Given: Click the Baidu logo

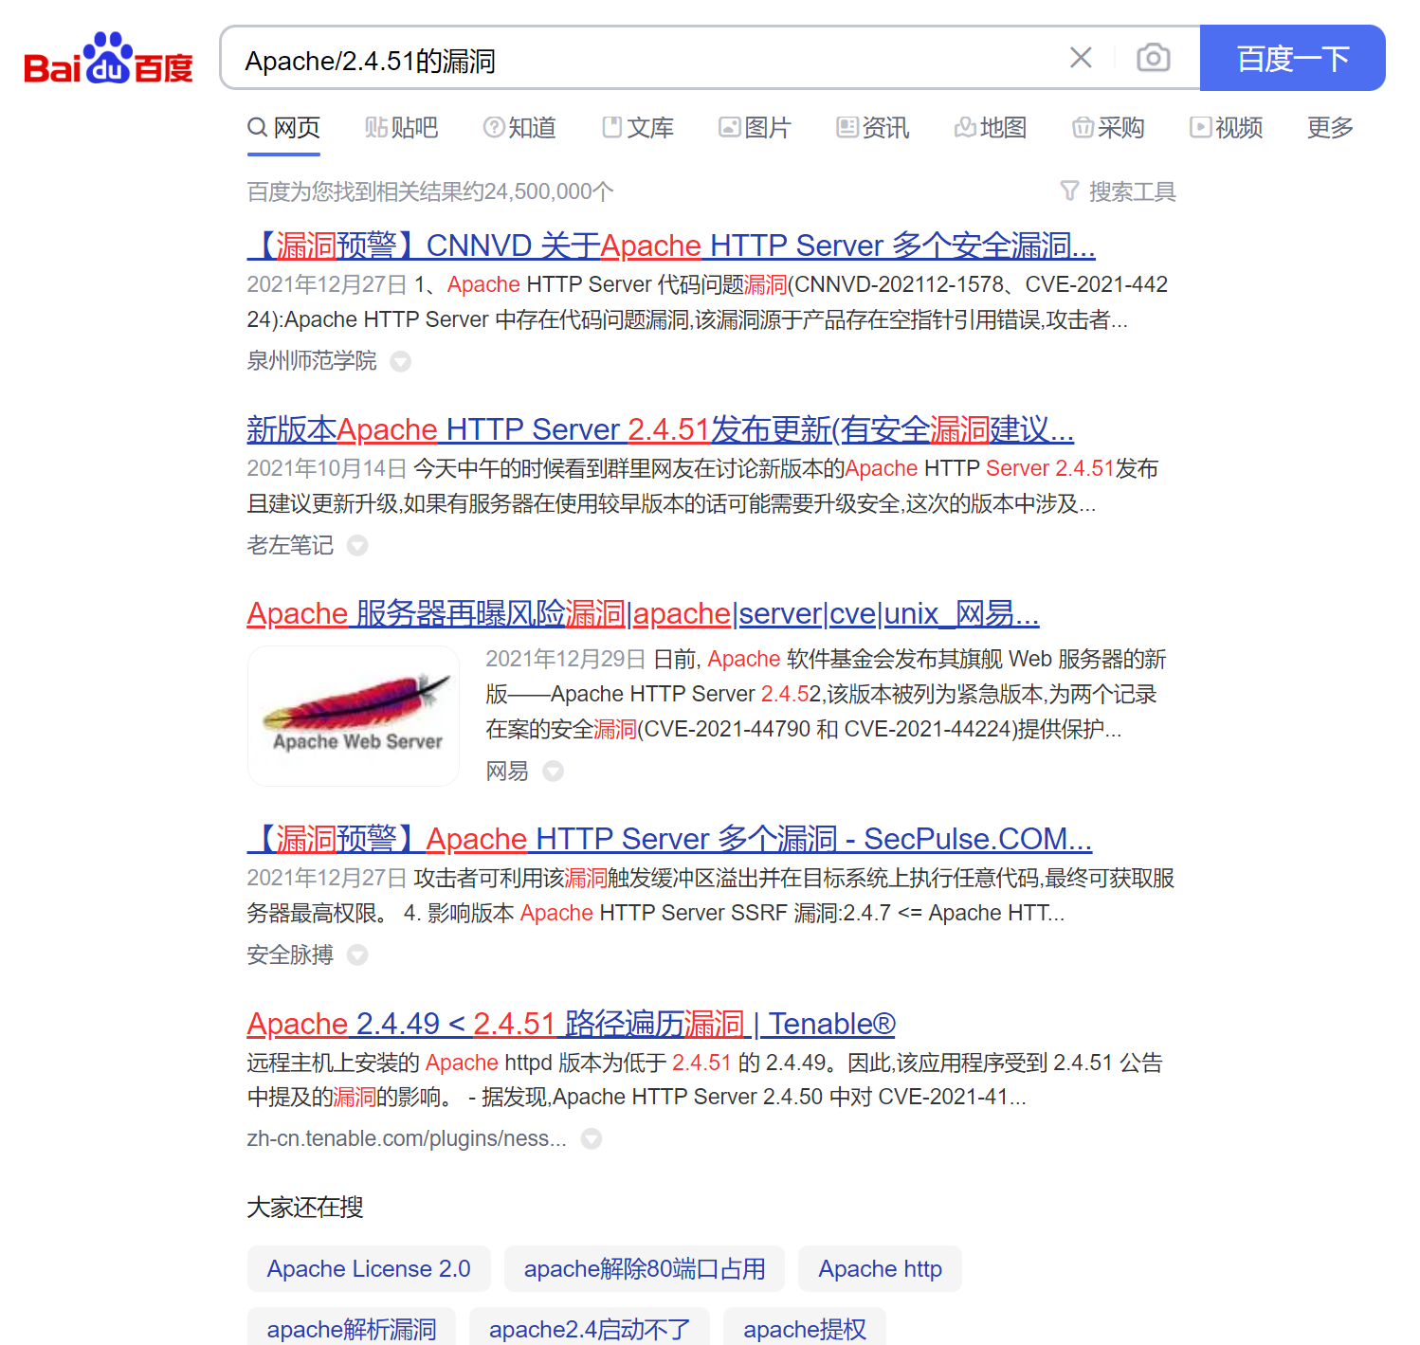Looking at the screenshot, I should click(109, 59).
